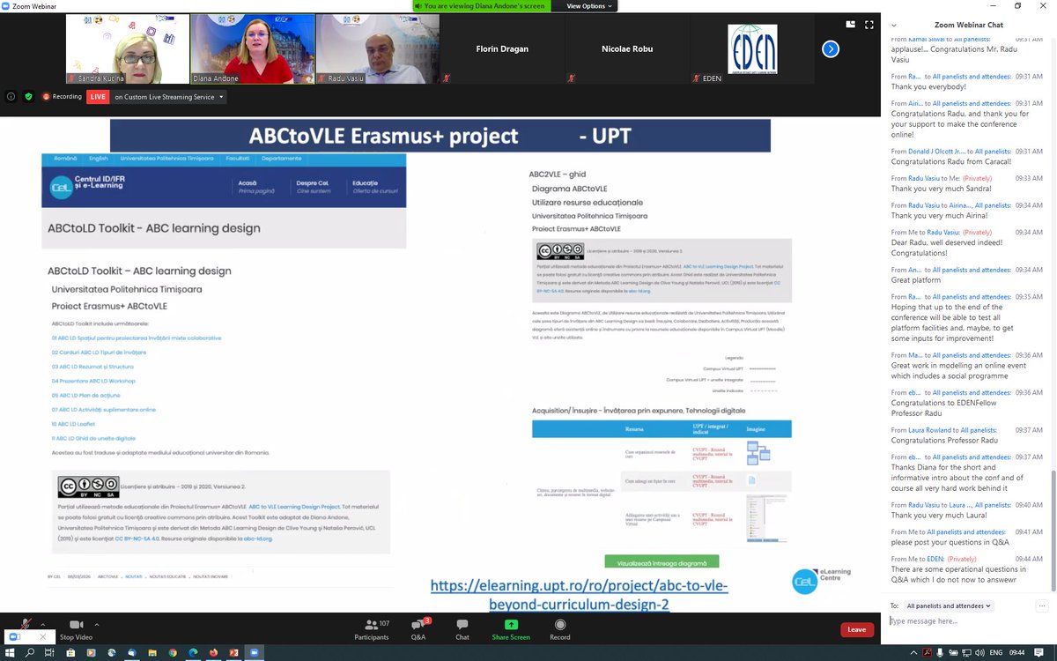Click the Stop Video camera button
Viewport: 1057px width, 661px height.
point(76,629)
